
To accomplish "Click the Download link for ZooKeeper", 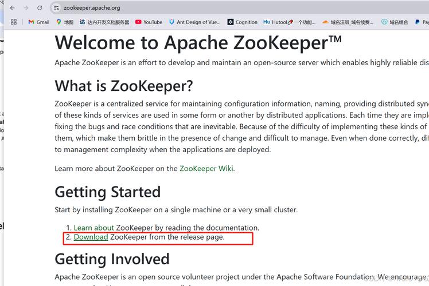I will click(x=91, y=237).
